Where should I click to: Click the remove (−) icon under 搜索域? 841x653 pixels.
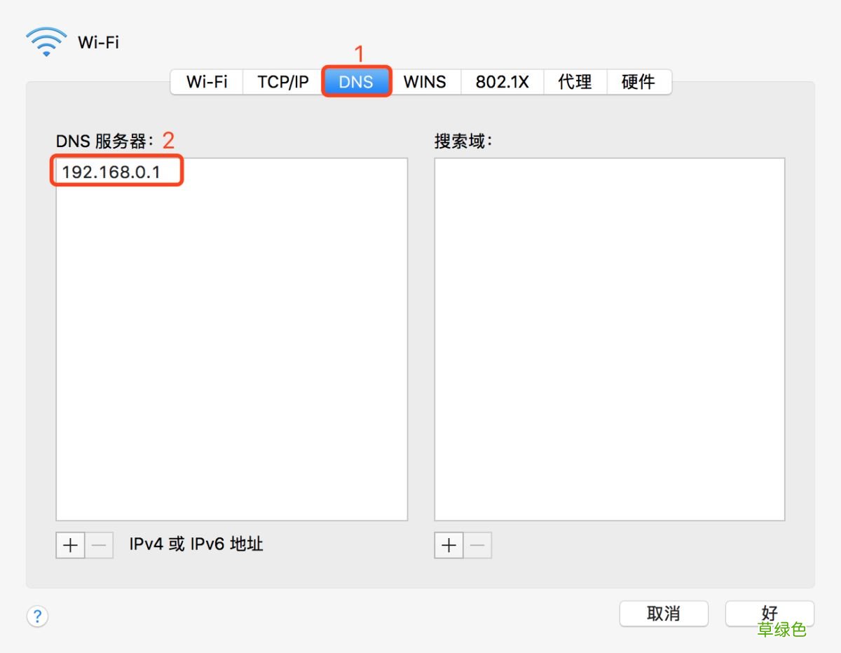477,545
